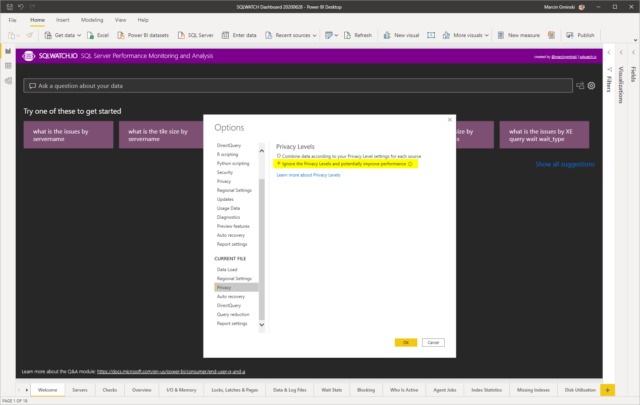Open the Blocking page tab
The height and width of the screenshot is (405, 640).
tap(366, 390)
